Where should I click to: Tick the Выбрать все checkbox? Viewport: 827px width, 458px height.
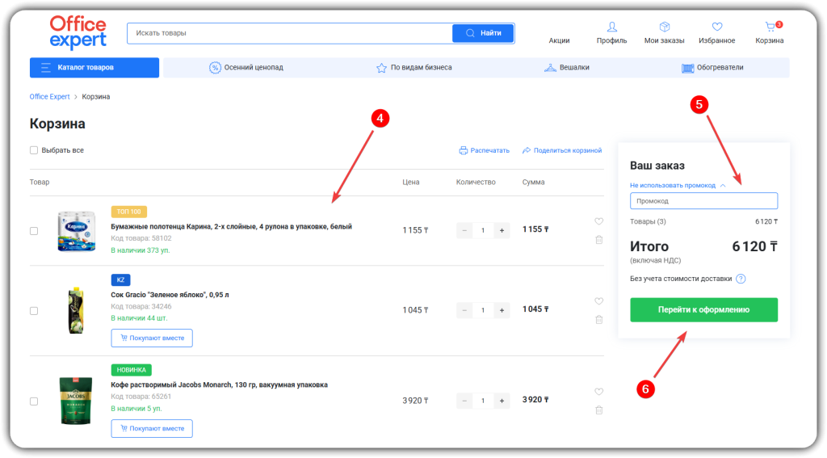pos(34,150)
